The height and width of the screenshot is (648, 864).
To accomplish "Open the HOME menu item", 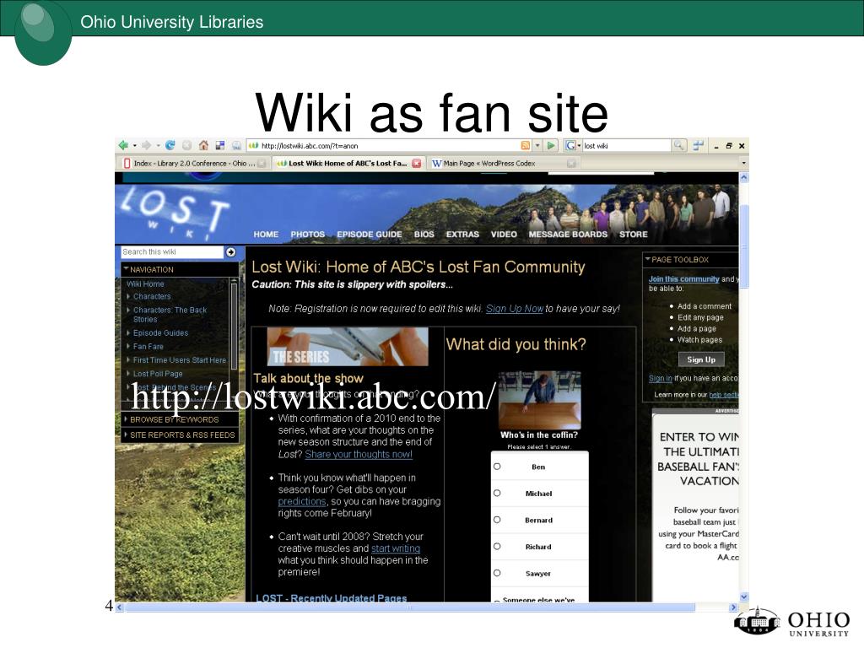I will pyautogui.click(x=266, y=235).
